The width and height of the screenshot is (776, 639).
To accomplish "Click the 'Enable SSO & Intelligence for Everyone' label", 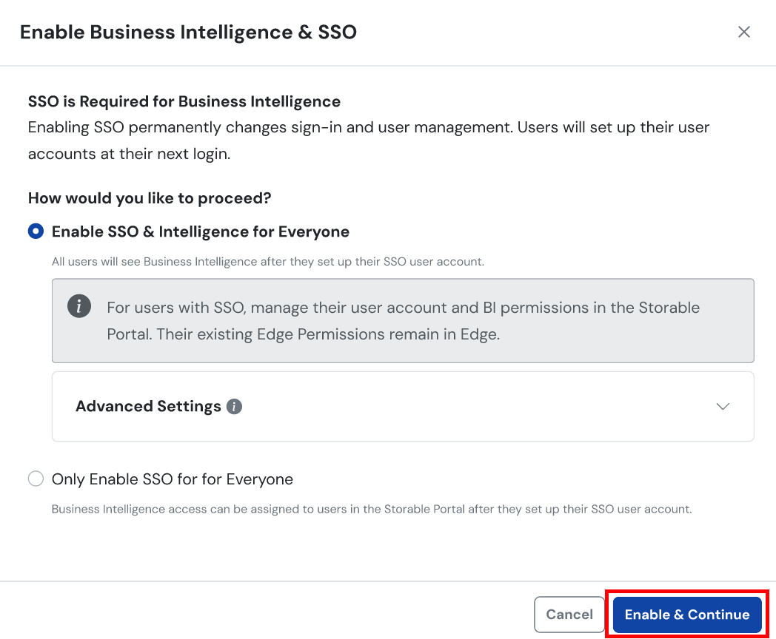I will tap(200, 231).
